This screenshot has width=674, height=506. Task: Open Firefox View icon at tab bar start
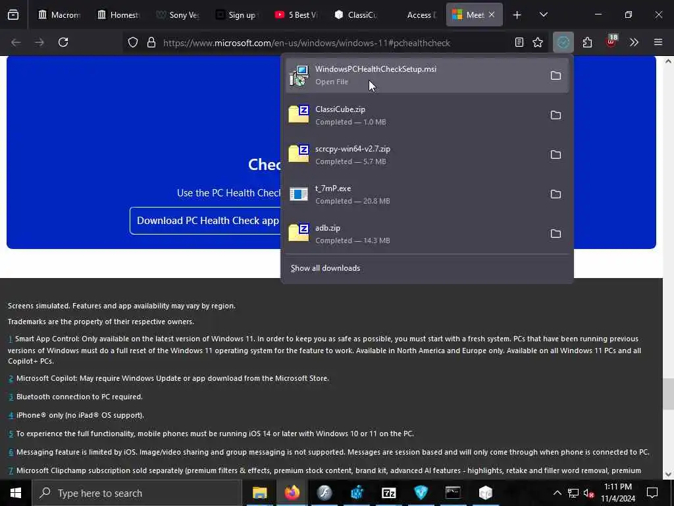pos(13,14)
